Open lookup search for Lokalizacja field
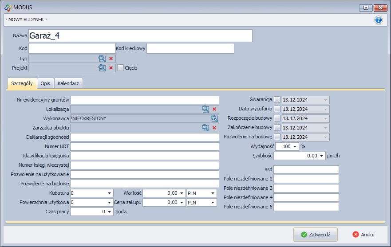This screenshot has width=391, height=247. pos(205,109)
